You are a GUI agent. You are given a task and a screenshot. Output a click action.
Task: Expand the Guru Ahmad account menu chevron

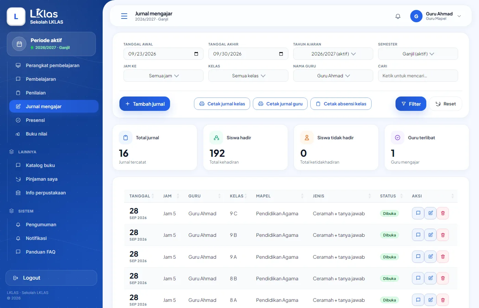coord(459,16)
